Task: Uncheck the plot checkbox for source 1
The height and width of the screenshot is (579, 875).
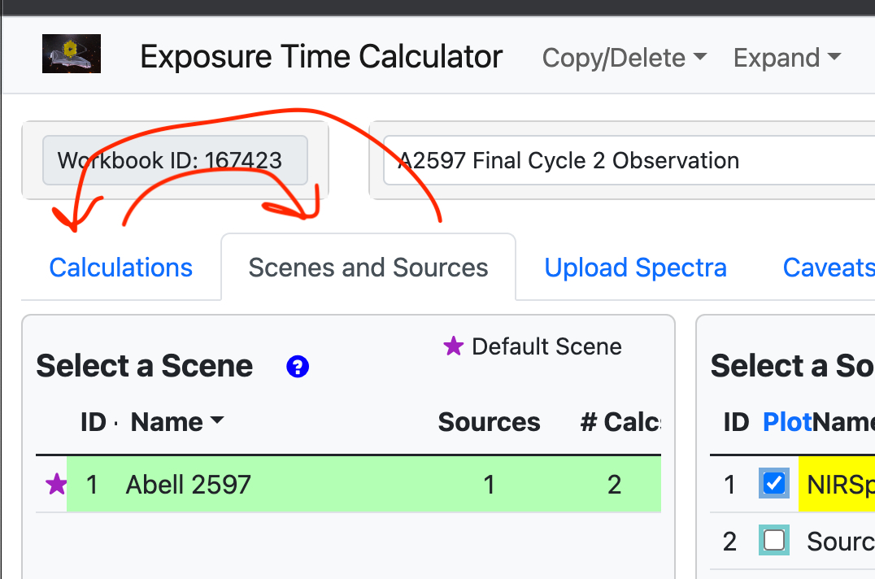Action: coord(774,484)
